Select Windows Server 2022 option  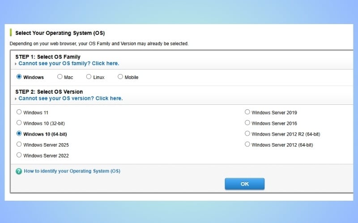tap(19, 155)
